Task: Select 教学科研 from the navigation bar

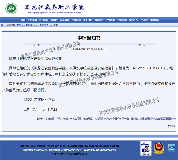Action: 88,20
